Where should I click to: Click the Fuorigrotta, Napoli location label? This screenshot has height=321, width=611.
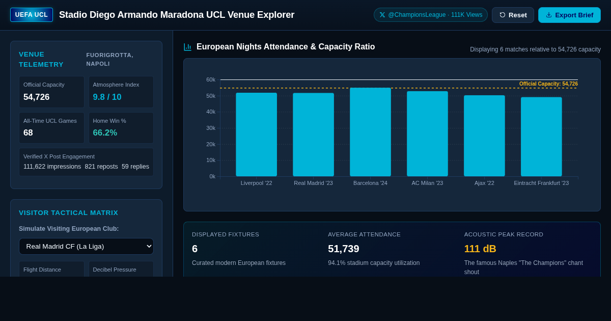coord(110,59)
